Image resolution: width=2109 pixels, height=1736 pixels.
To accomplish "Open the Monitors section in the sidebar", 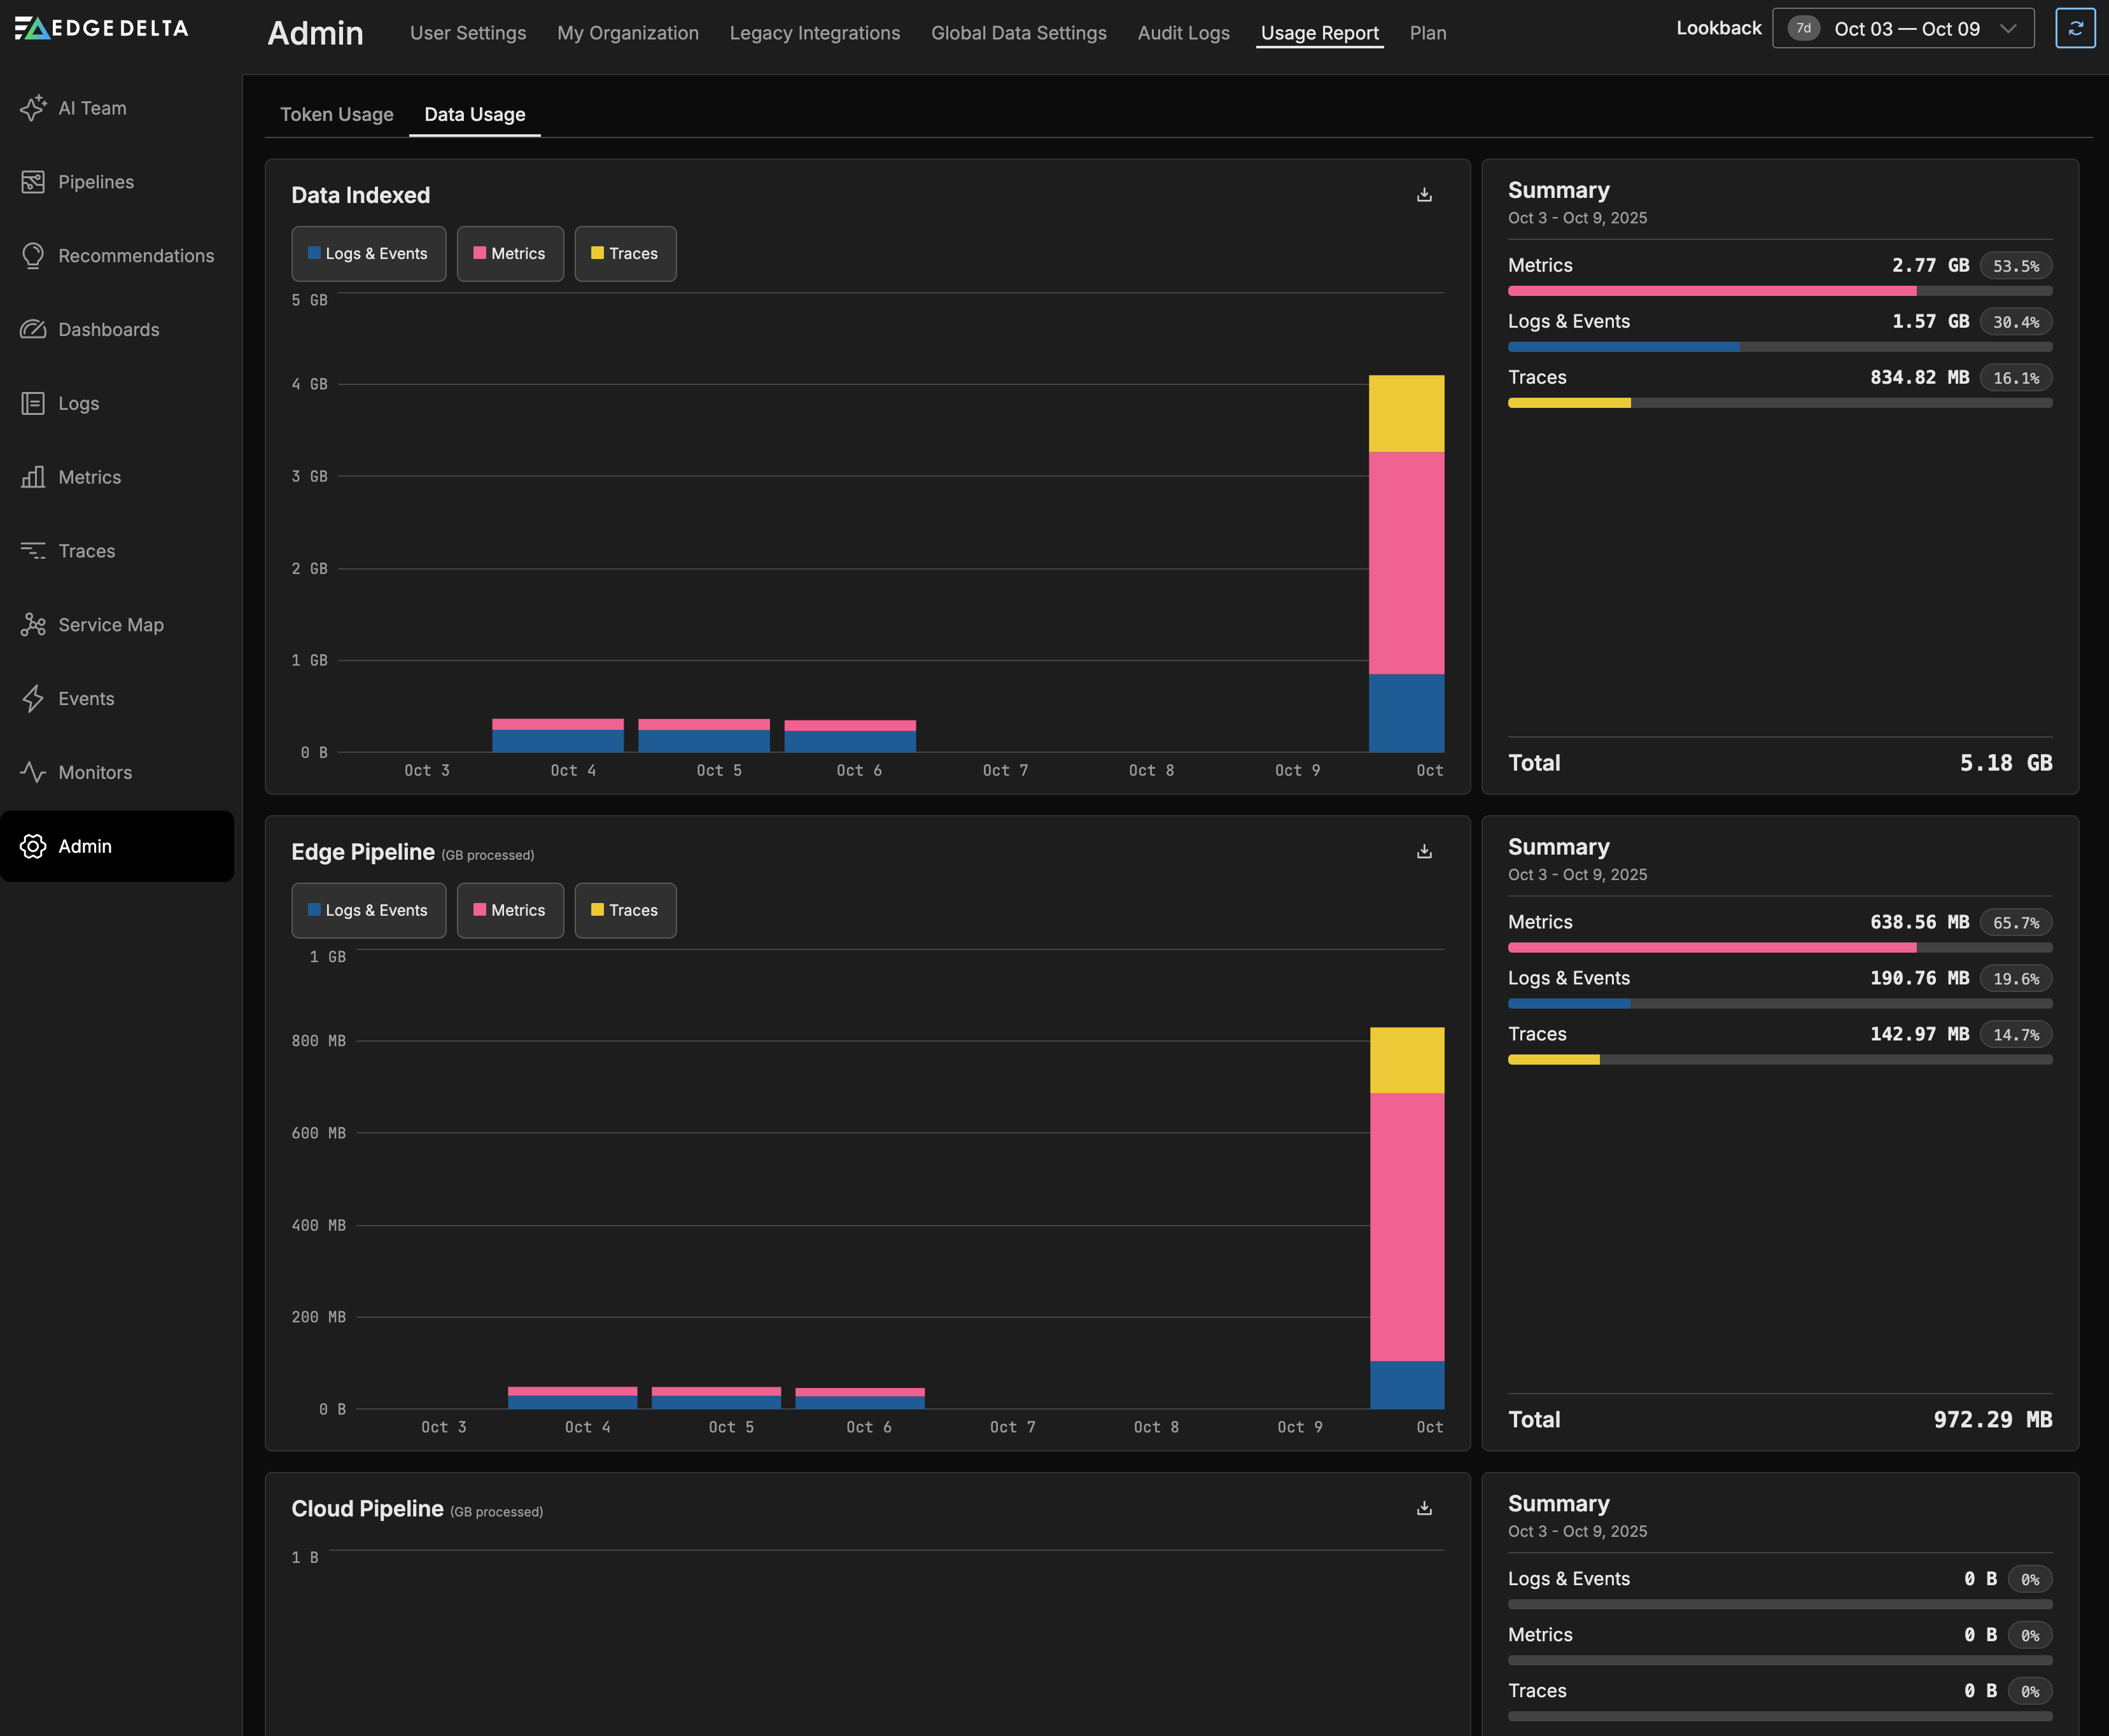I will pos(95,772).
